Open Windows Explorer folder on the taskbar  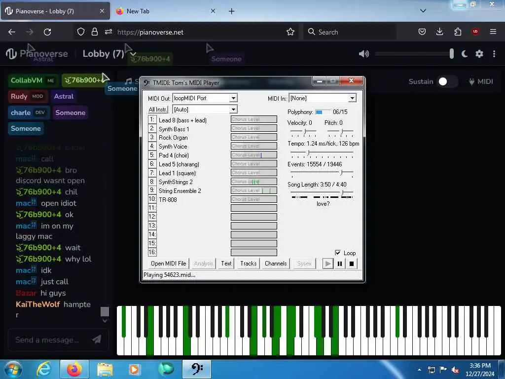click(105, 370)
